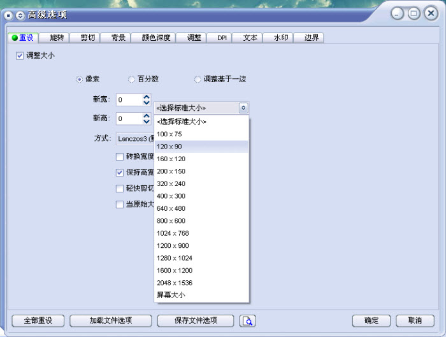Select the 百分数 radio option

coord(131,80)
